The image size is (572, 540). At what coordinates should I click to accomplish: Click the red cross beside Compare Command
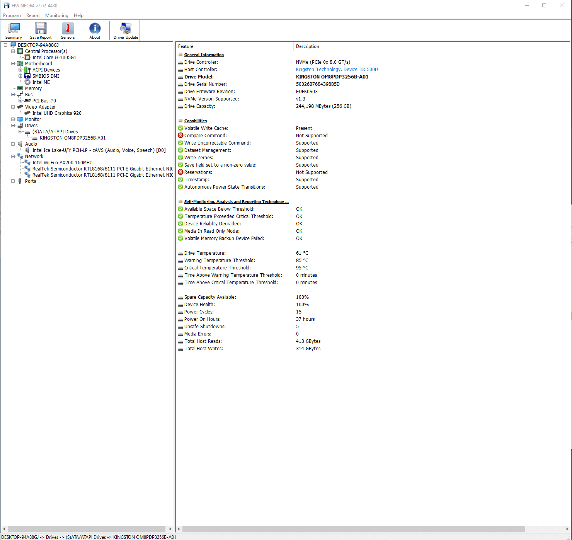tap(180, 136)
